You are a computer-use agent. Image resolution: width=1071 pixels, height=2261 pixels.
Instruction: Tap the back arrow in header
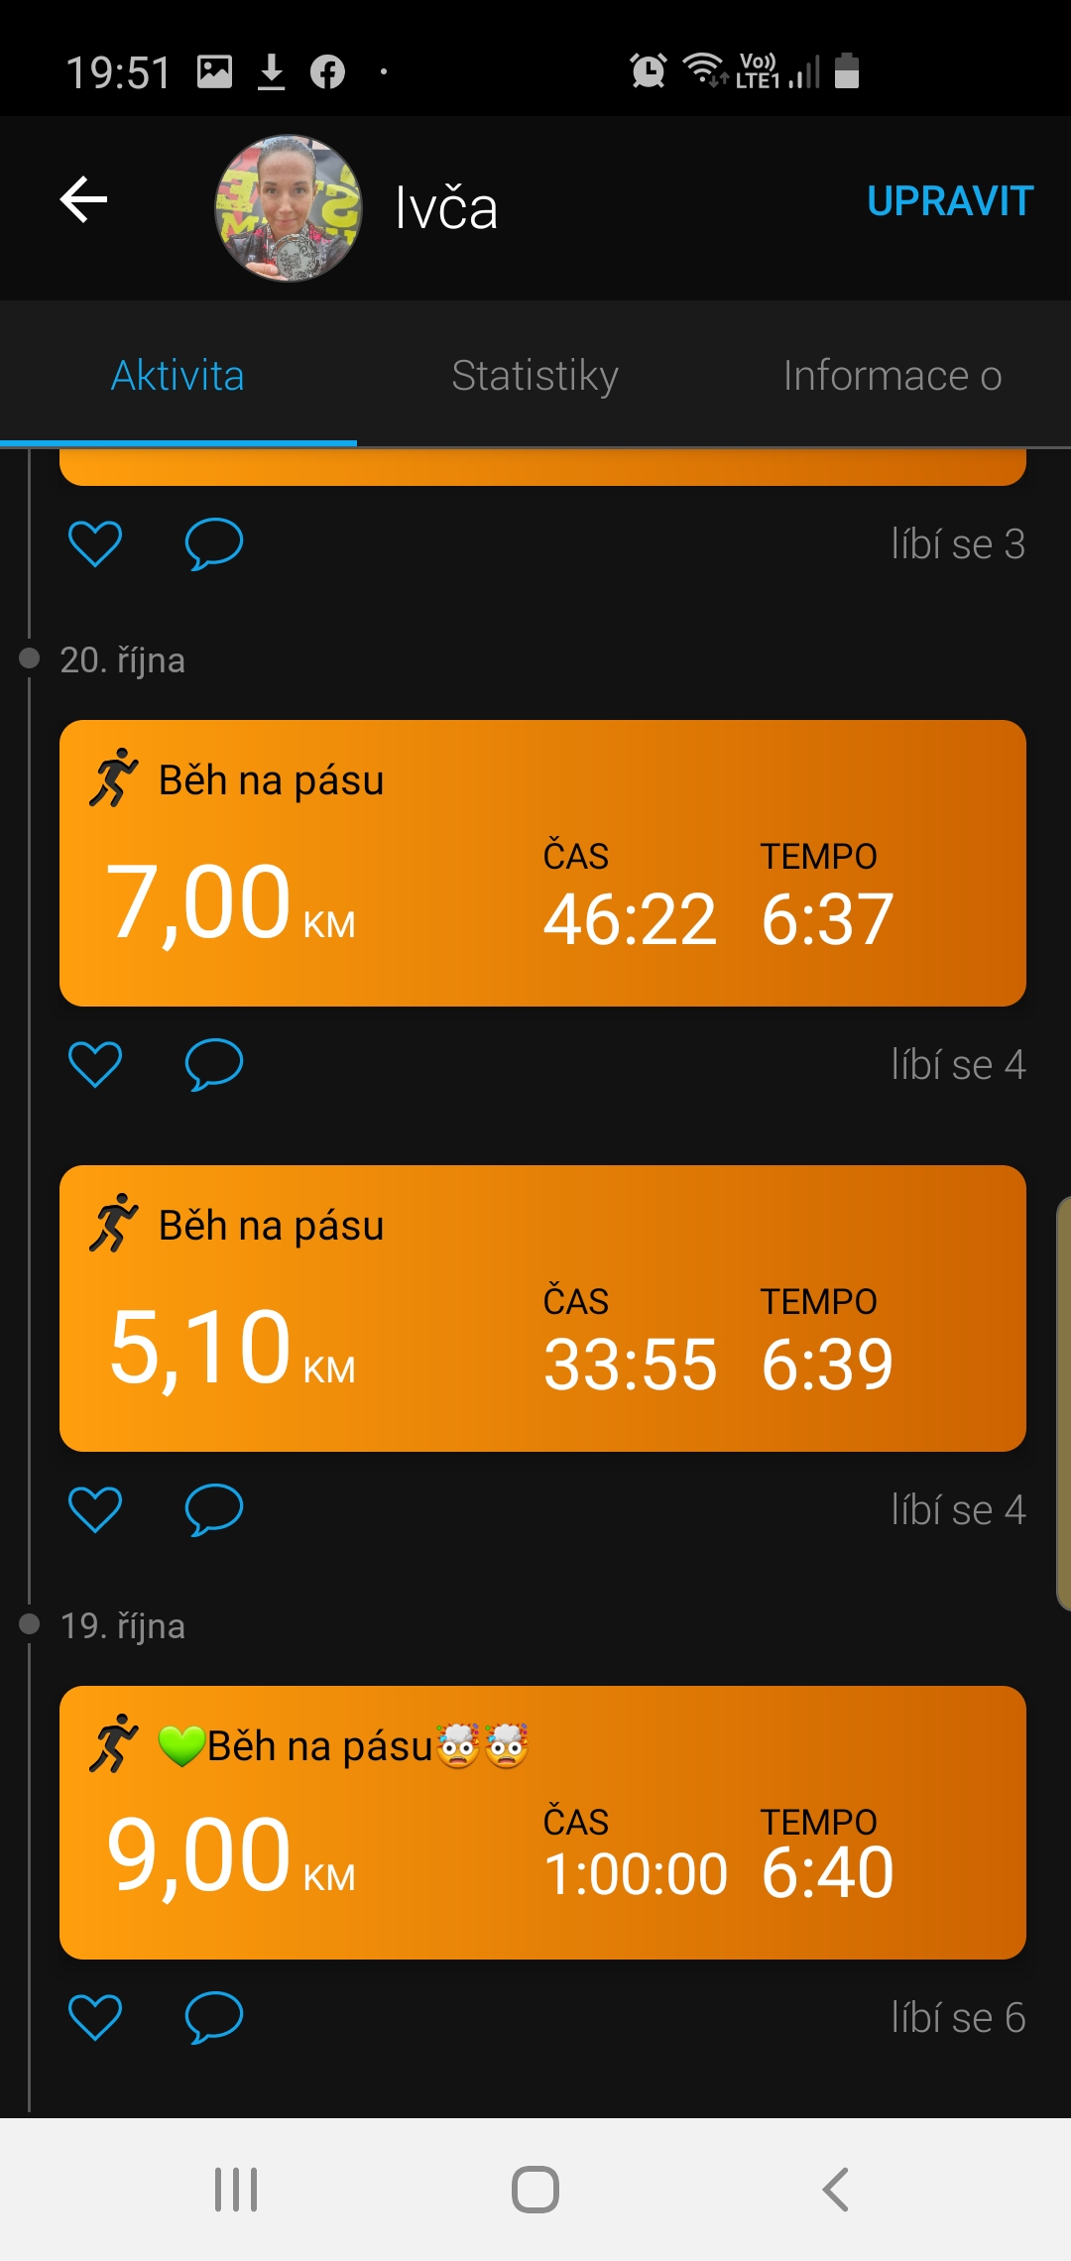[84, 200]
